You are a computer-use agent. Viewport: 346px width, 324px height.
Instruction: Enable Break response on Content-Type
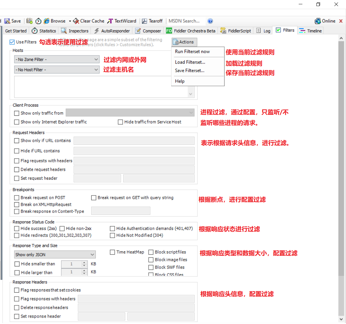pyautogui.click(x=16, y=211)
